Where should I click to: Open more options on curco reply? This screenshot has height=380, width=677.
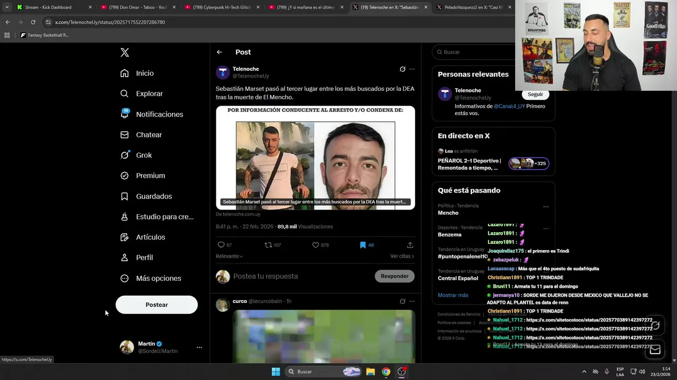pos(412,301)
